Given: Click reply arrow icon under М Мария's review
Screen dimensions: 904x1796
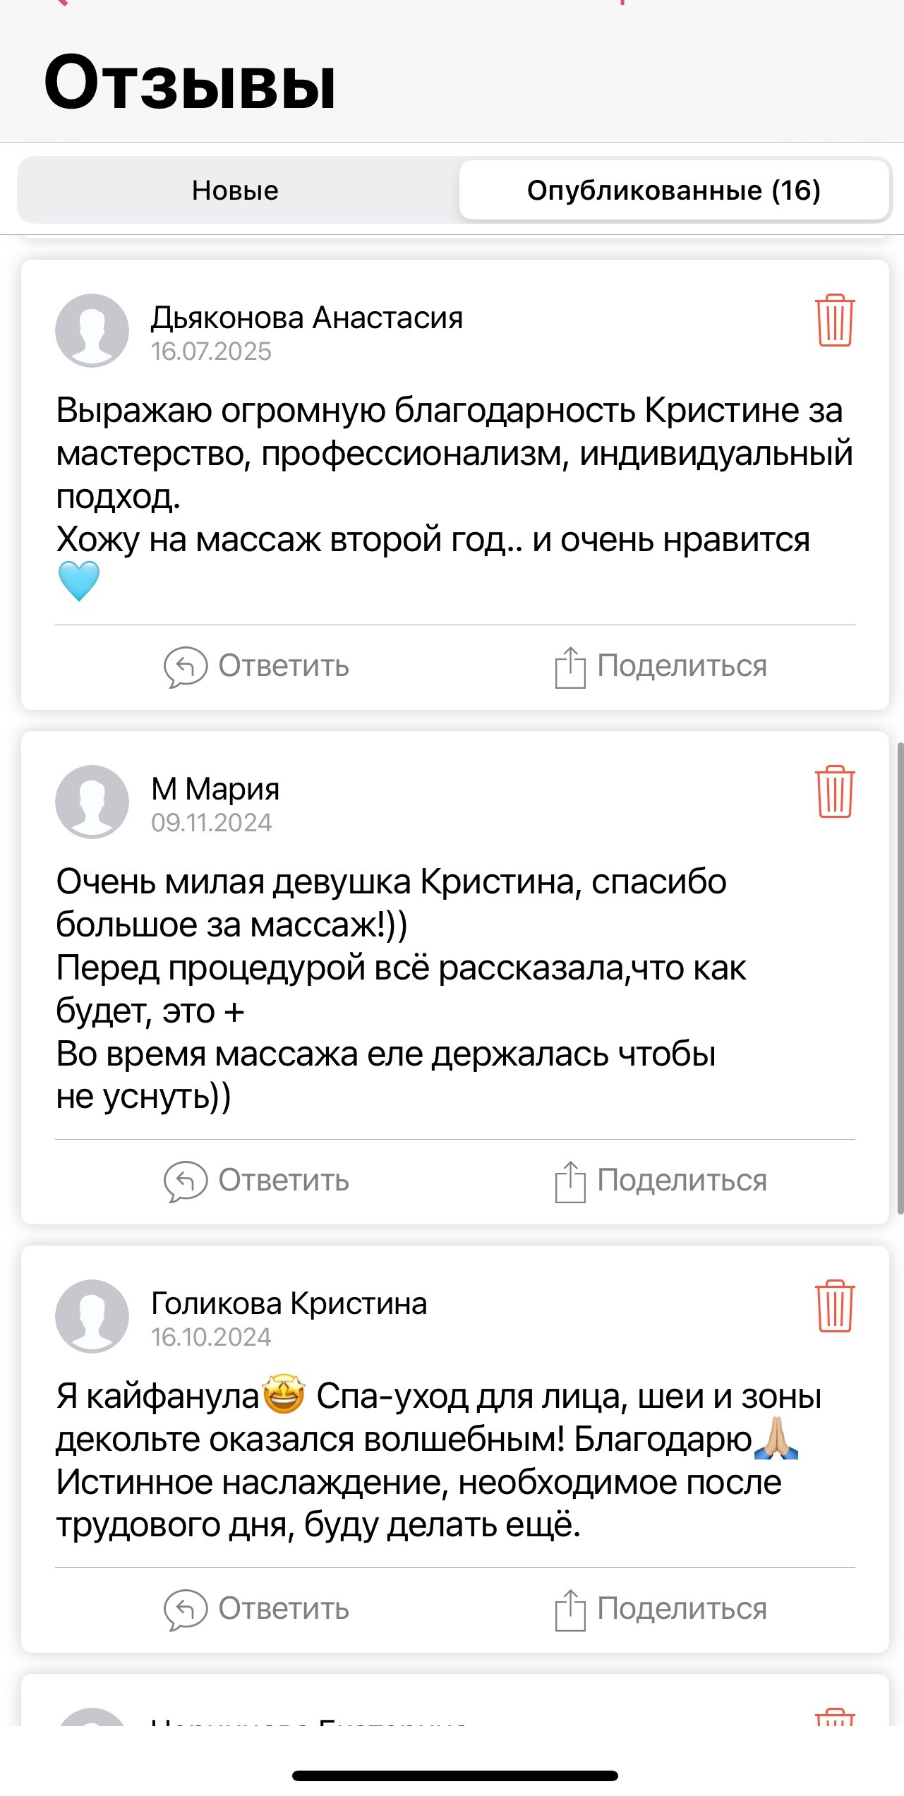Looking at the screenshot, I should point(186,1181).
